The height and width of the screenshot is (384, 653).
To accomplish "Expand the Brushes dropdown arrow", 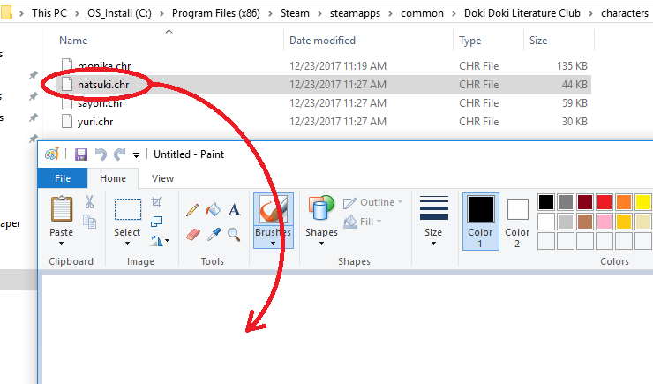I will click(273, 244).
